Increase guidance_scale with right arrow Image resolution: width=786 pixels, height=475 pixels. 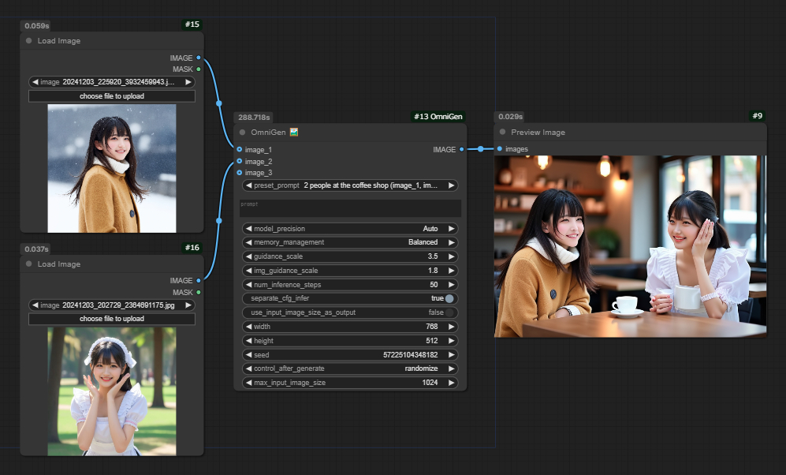pyautogui.click(x=451, y=256)
